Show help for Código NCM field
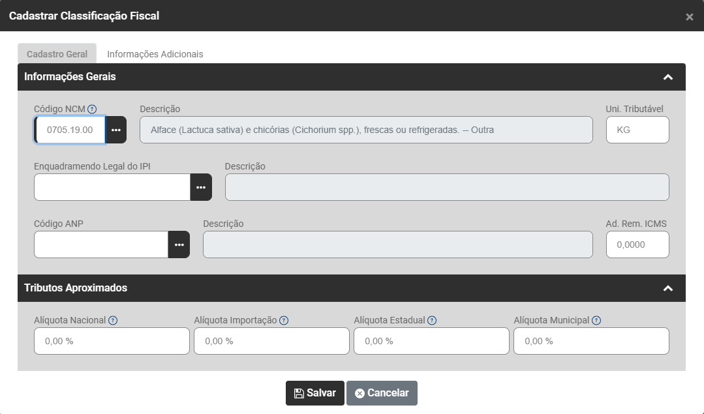Image resolution: width=704 pixels, height=414 pixels. coord(92,109)
